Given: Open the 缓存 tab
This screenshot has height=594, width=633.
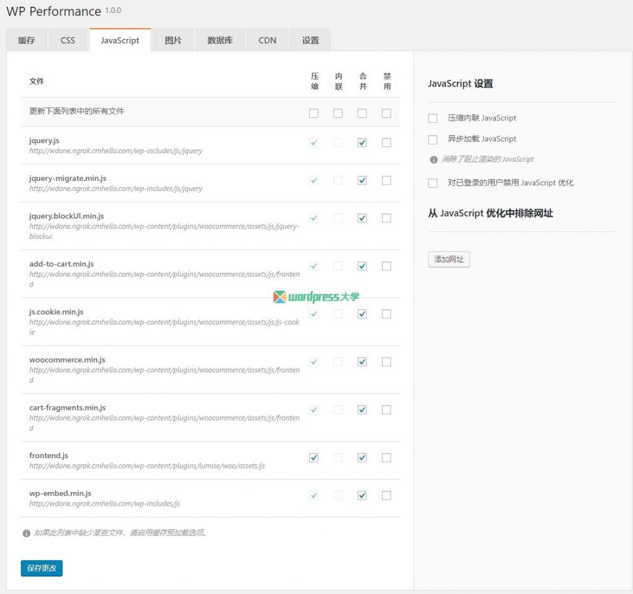Looking at the screenshot, I should [x=27, y=40].
